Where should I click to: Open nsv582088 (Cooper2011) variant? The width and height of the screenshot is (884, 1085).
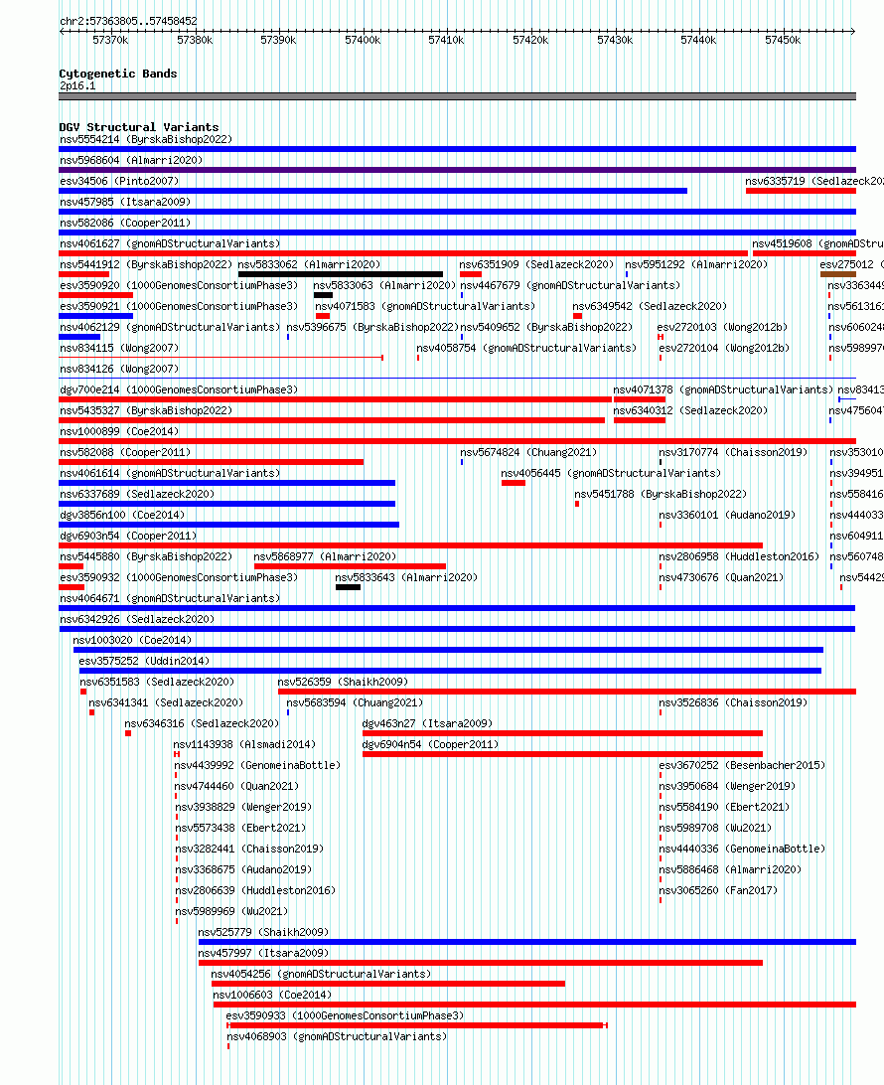125,452
